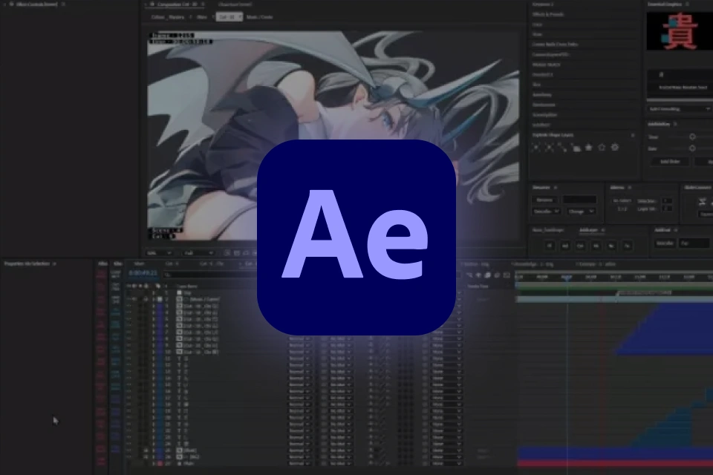This screenshot has width=713, height=475.
Task: Open the Change dropdown in the Rename panel
Action: [x=581, y=212]
